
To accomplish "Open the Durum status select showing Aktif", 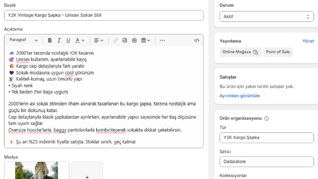I will point(267,16).
